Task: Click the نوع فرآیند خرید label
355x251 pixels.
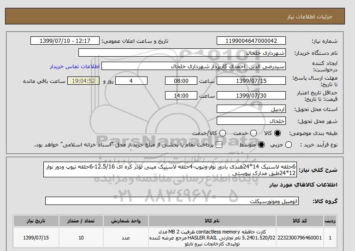Action: [319, 145]
